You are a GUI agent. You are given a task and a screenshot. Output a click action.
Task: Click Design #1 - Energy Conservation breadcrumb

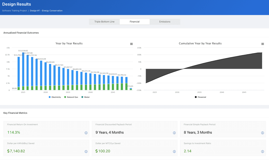tap(46, 11)
